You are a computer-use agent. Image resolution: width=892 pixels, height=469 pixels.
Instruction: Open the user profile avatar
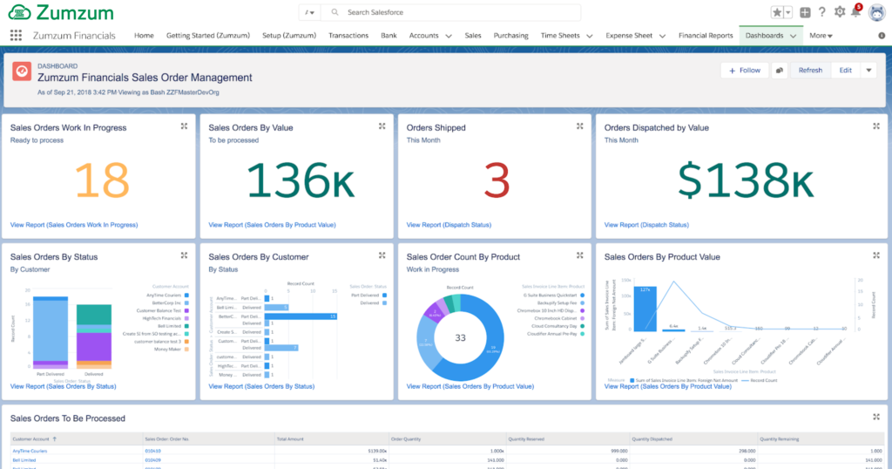coord(876,12)
